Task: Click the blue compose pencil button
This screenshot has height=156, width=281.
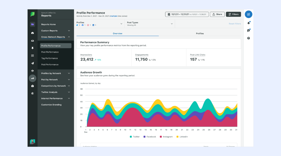Action: 248,14
